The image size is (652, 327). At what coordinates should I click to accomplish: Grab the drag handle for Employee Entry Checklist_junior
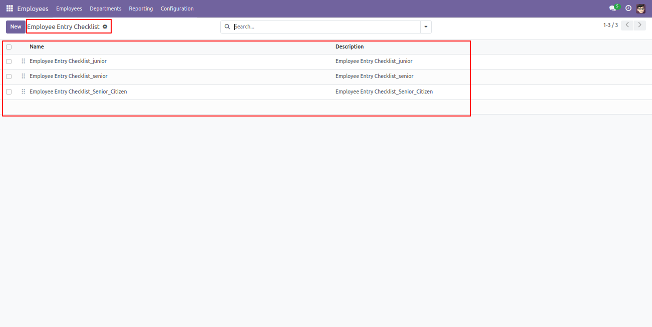pos(23,61)
